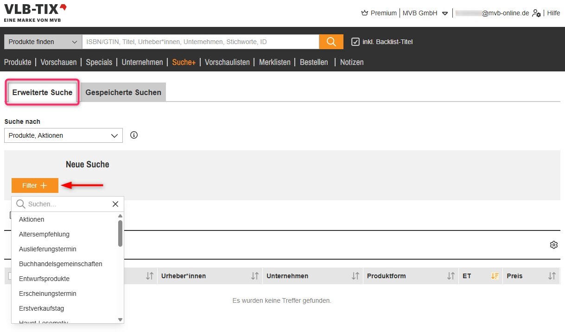565x332 pixels.
Task: Open the Produkte finden dropdown
Action: click(x=43, y=42)
